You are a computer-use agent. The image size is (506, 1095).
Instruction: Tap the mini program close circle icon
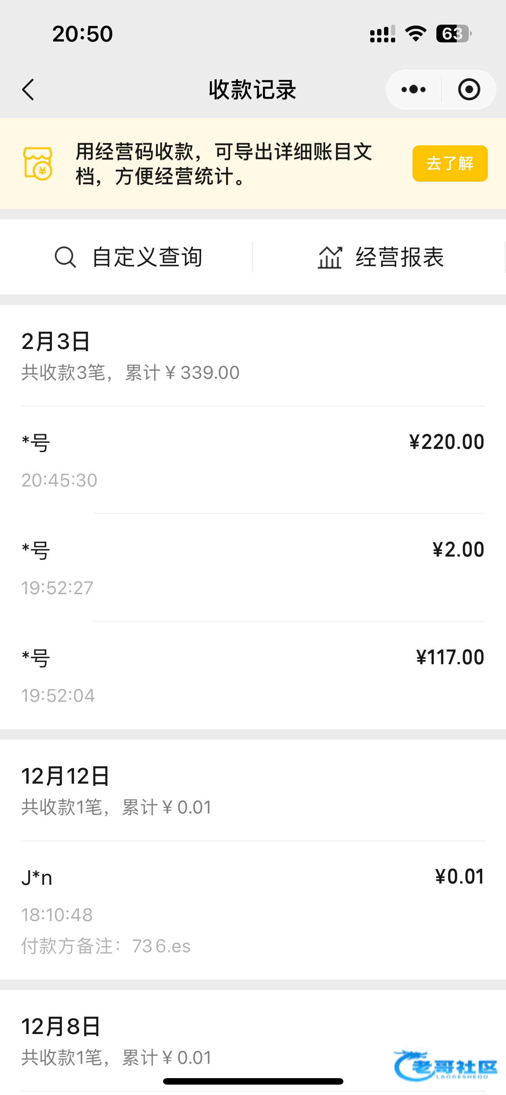(469, 90)
